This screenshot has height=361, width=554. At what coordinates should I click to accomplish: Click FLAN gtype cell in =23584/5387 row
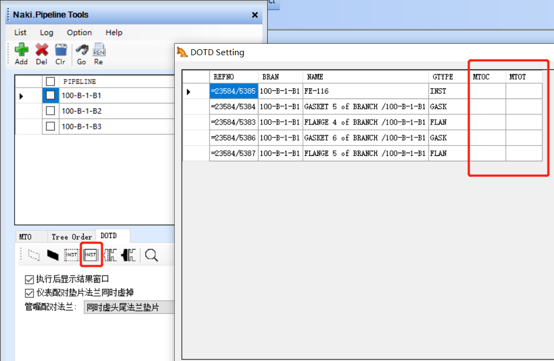449,154
